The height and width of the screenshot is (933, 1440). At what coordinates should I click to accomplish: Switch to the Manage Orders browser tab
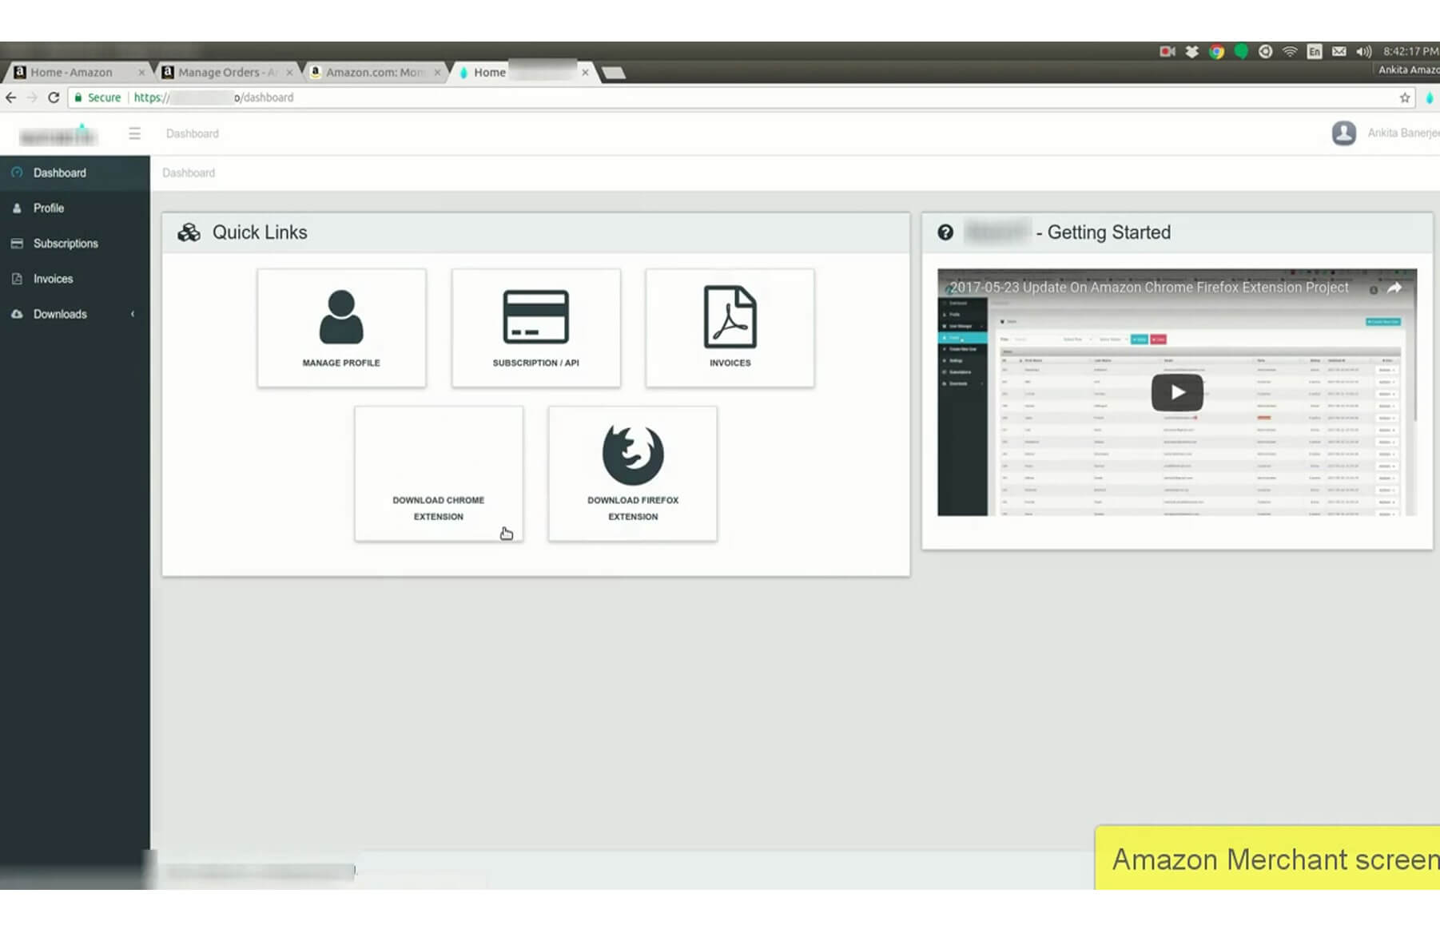(x=228, y=72)
